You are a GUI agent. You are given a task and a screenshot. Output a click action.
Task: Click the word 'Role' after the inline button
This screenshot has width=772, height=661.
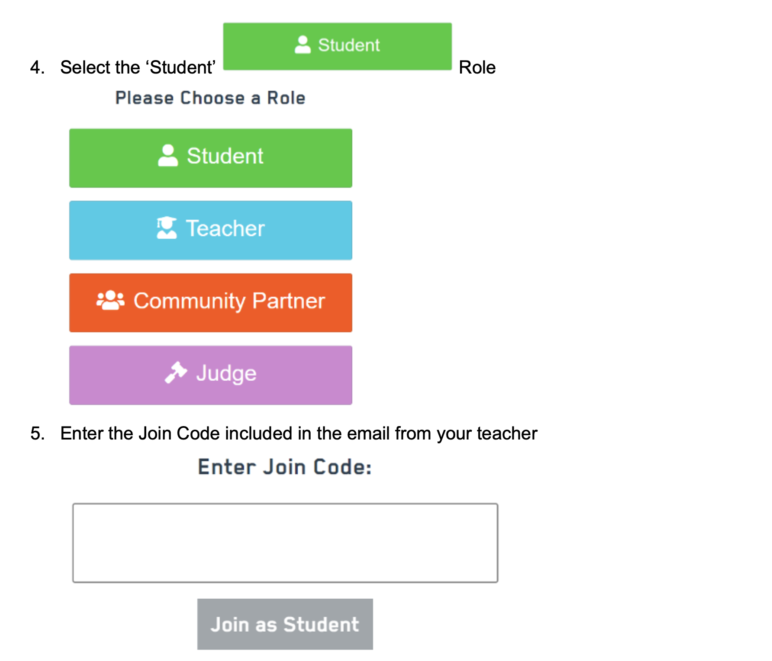[477, 67]
